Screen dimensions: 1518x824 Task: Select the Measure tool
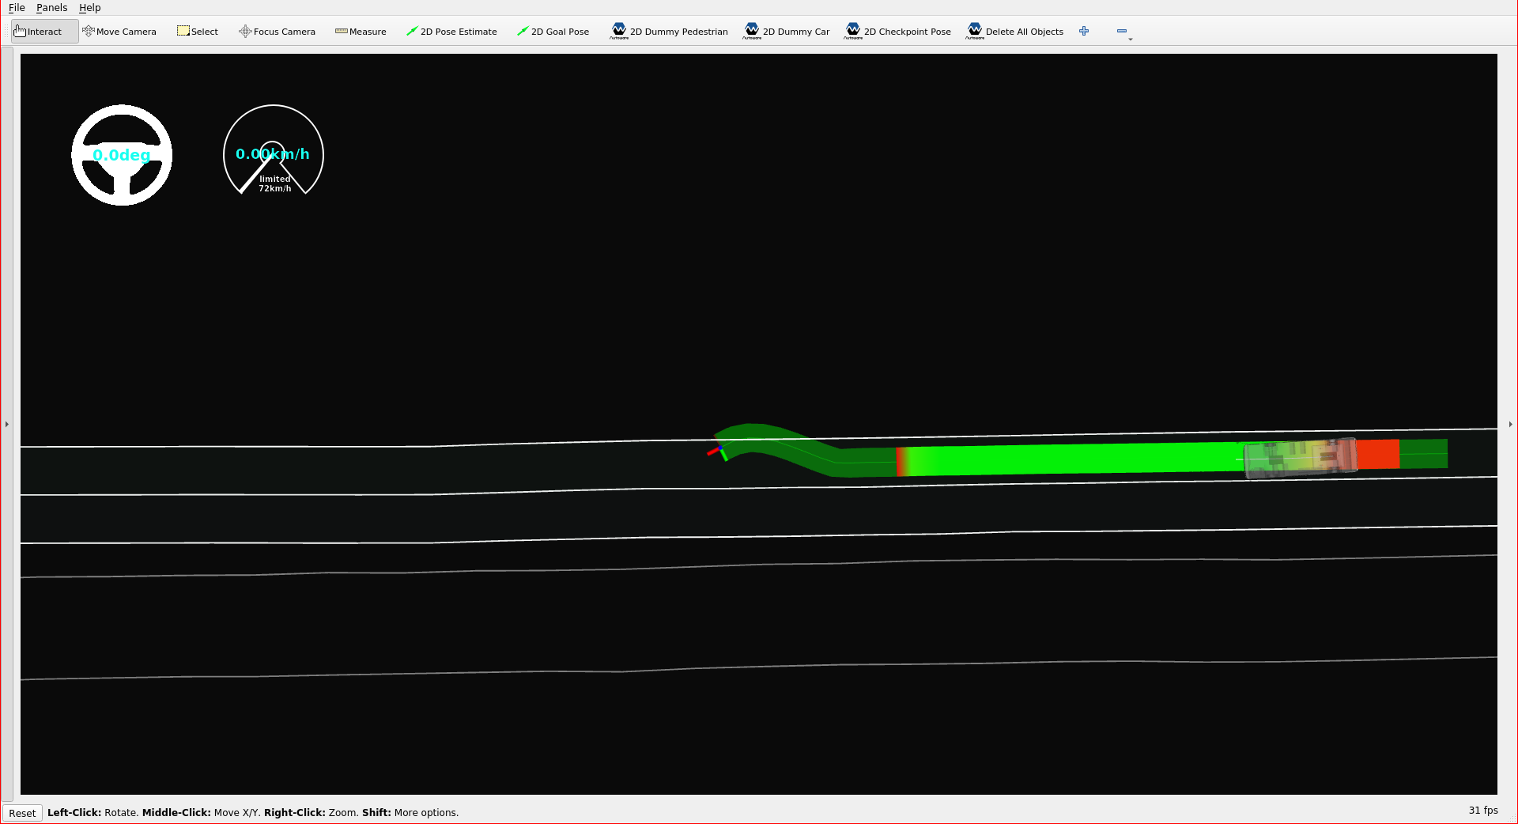pyautogui.click(x=361, y=31)
